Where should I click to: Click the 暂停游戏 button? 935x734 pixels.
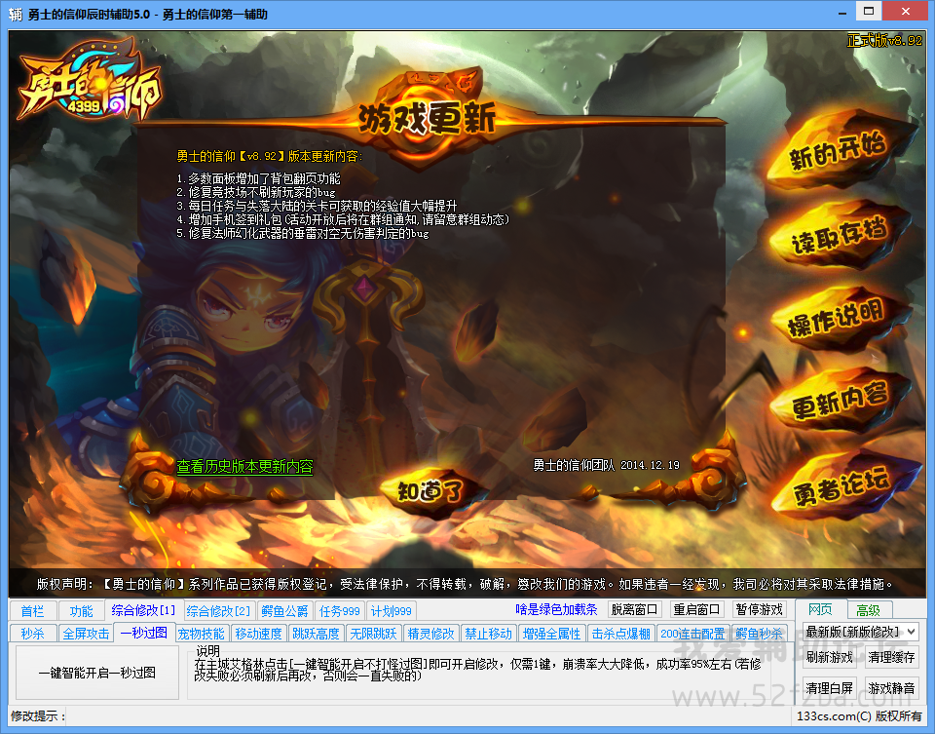759,609
